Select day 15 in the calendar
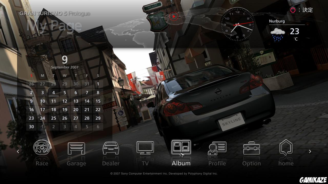 pyautogui.click(x=98, y=101)
